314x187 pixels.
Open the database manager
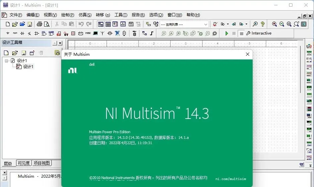pos(156,24)
